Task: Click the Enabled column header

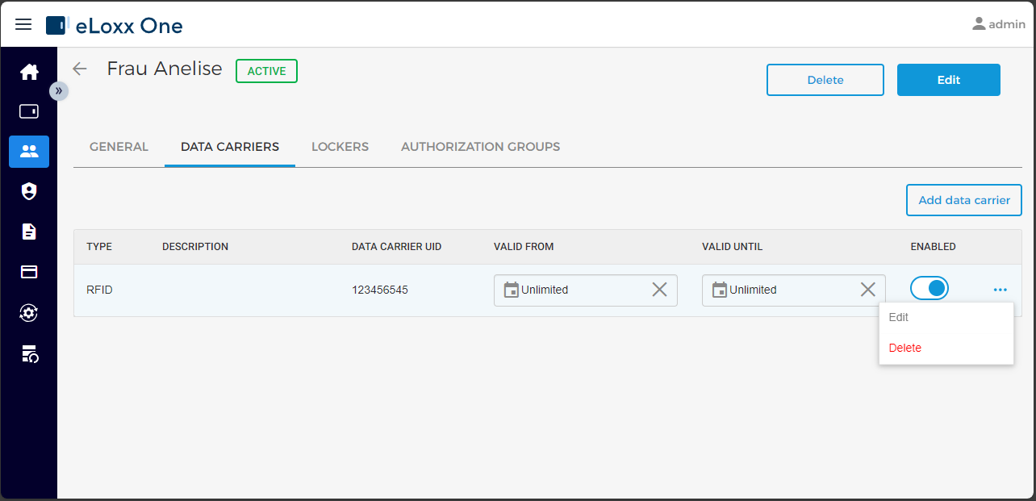Action: [x=933, y=247]
